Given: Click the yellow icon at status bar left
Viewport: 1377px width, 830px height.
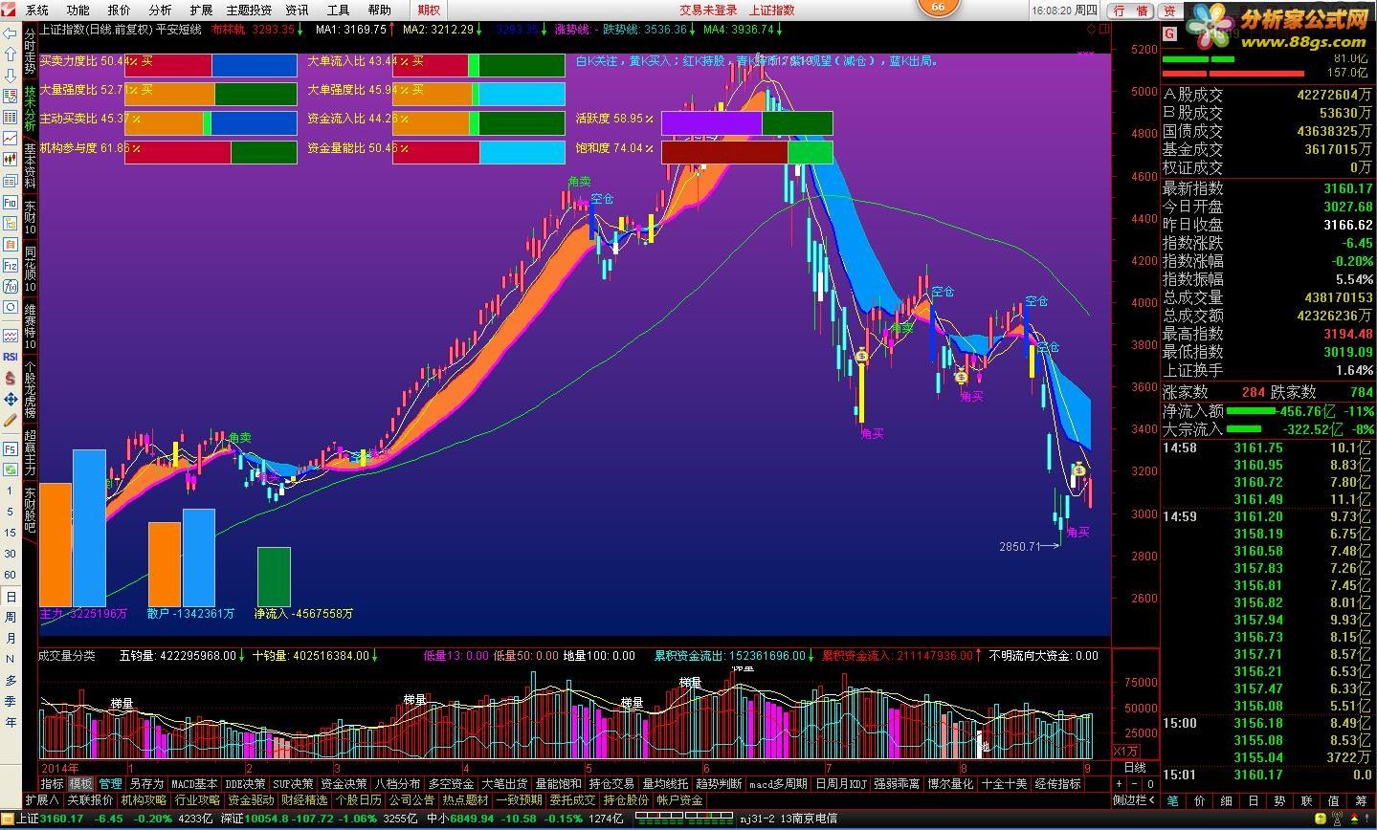Looking at the screenshot, I should [x=9, y=819].
